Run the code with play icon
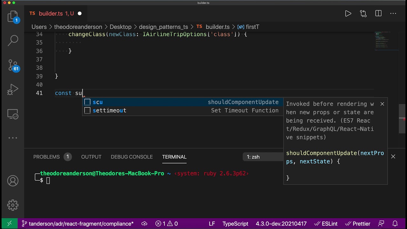Screen dimensions: 407x229 (x=348, y=14)
